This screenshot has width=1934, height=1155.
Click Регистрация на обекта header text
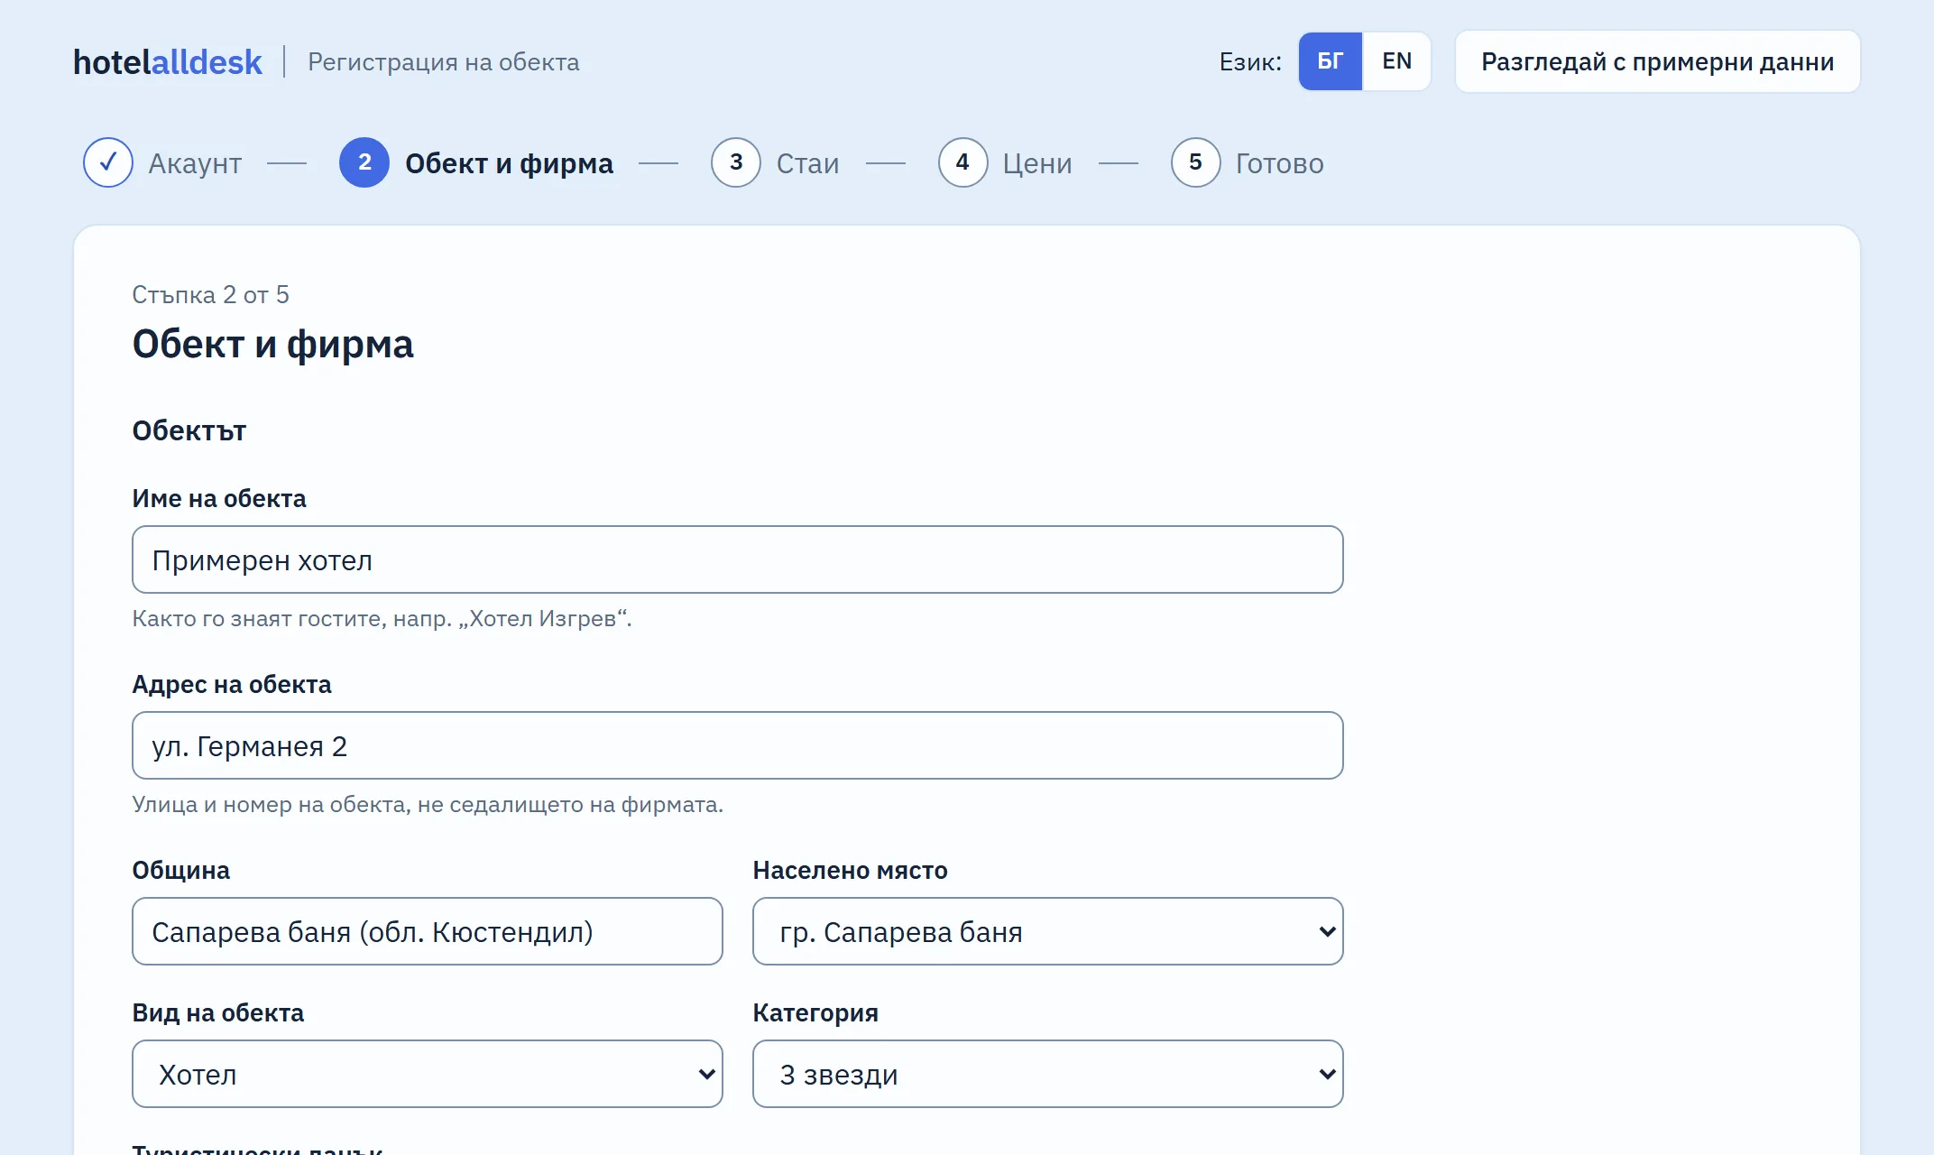click(444, 62)
